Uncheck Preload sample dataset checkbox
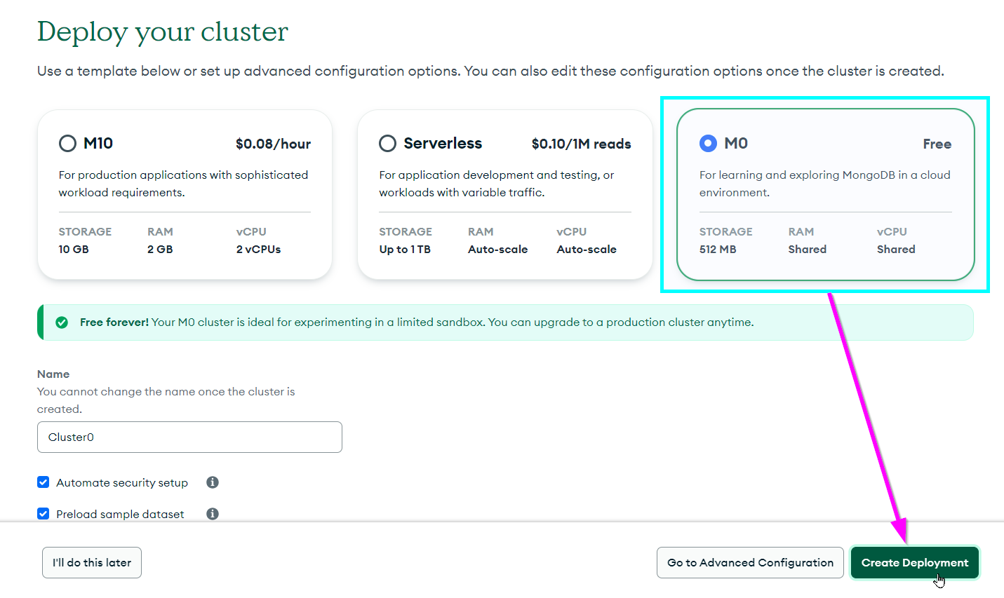This screenshot has width=1004, height=598. pos(43,514)
